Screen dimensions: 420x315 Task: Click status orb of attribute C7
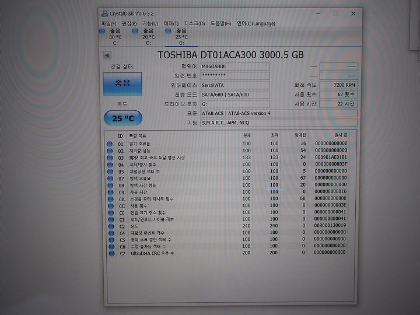point(111,253)
